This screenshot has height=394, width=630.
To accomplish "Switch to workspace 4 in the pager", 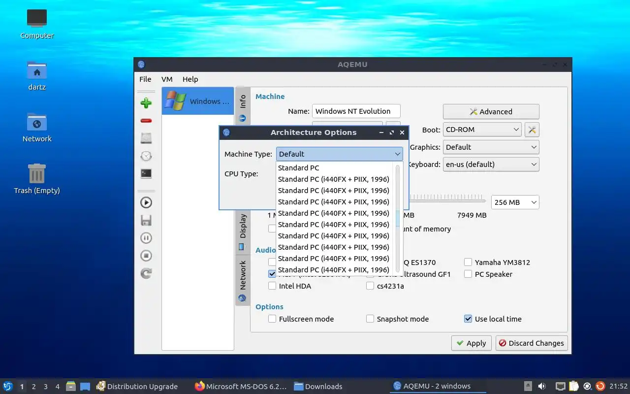I will click(58, 387).
